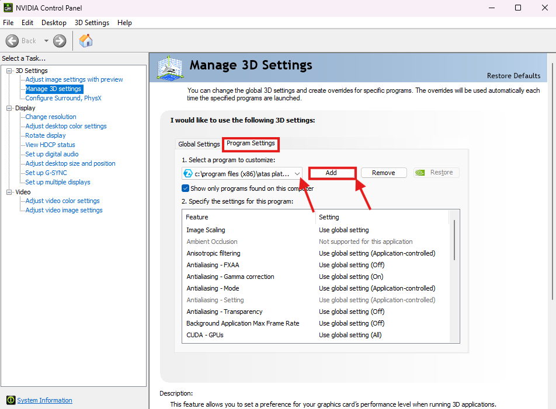This screenshot has height=409, width=556.
Task: Switch to the Global Settings tab
Action: 199,144
